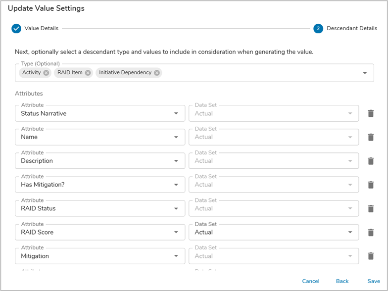
Task: Click trash icon for Description attribute
Action: click(371, 161)
